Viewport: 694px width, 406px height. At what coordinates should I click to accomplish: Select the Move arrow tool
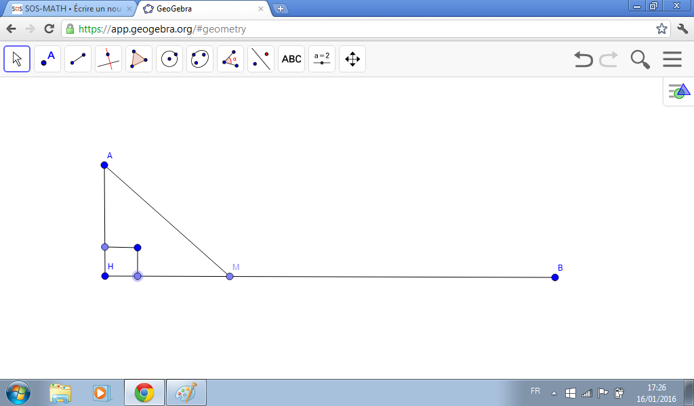tap(17, 59)
